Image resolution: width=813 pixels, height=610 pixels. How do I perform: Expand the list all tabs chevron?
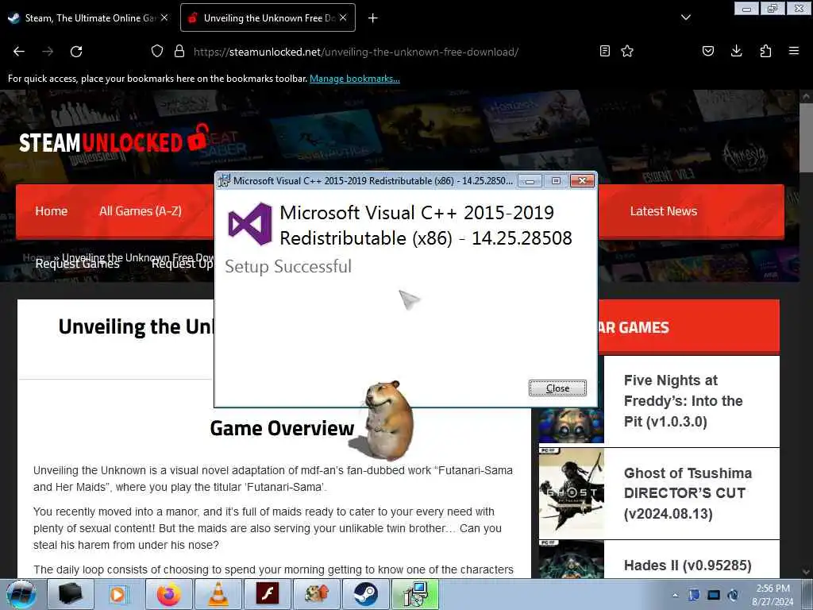pos(685,17)
